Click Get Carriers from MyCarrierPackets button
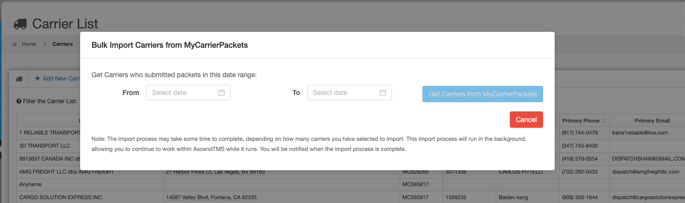This screenshot has width=685, height=203. [x=483, y=94]
